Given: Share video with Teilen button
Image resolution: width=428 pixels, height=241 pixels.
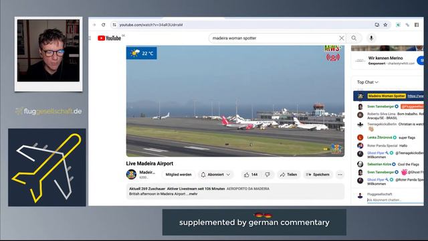Looking at the screenshot, I should click(288, 175).
